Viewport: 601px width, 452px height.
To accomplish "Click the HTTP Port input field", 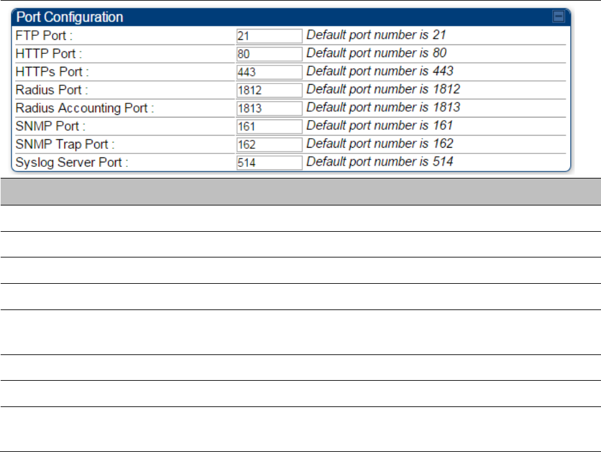I will [x=269, y=54].
